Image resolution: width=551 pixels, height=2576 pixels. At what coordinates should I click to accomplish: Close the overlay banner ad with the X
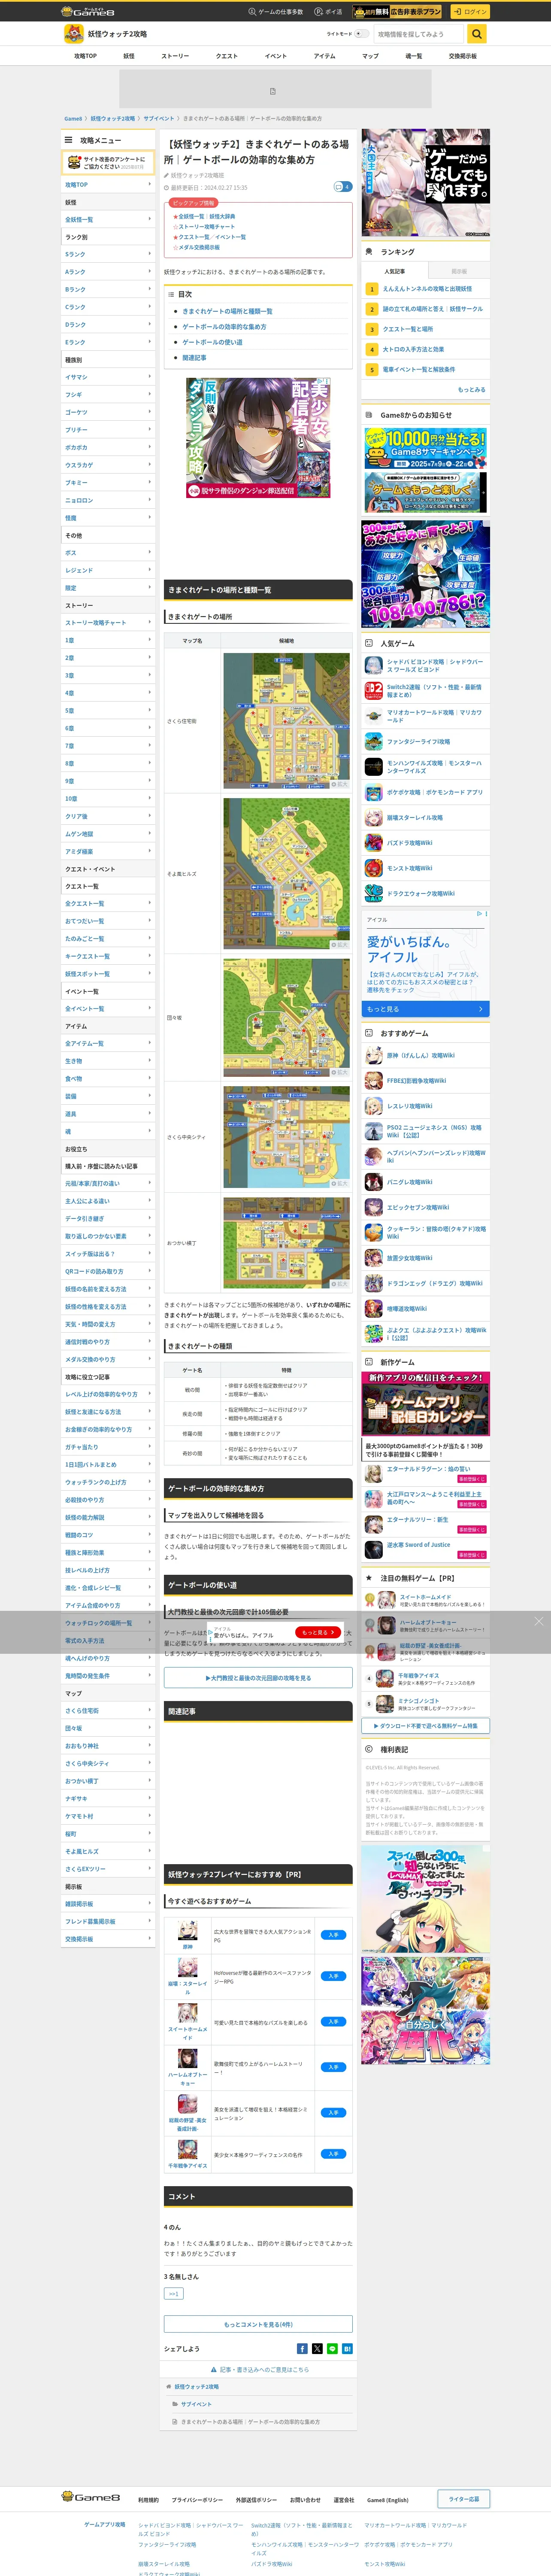538,1621
